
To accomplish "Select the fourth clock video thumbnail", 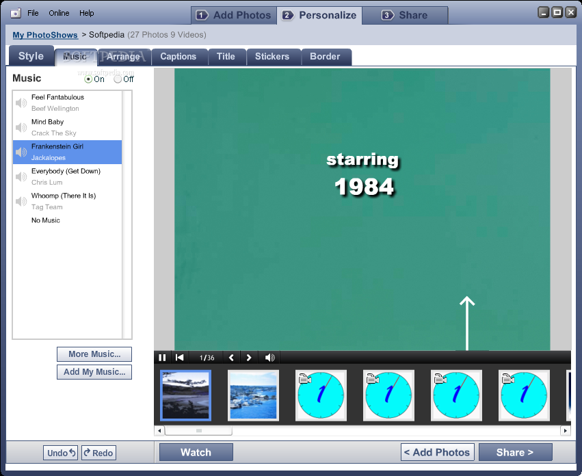I will [524, 396].
